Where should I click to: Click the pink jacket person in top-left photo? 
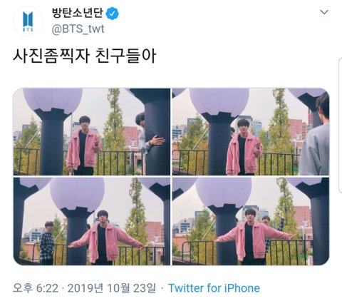83,146
